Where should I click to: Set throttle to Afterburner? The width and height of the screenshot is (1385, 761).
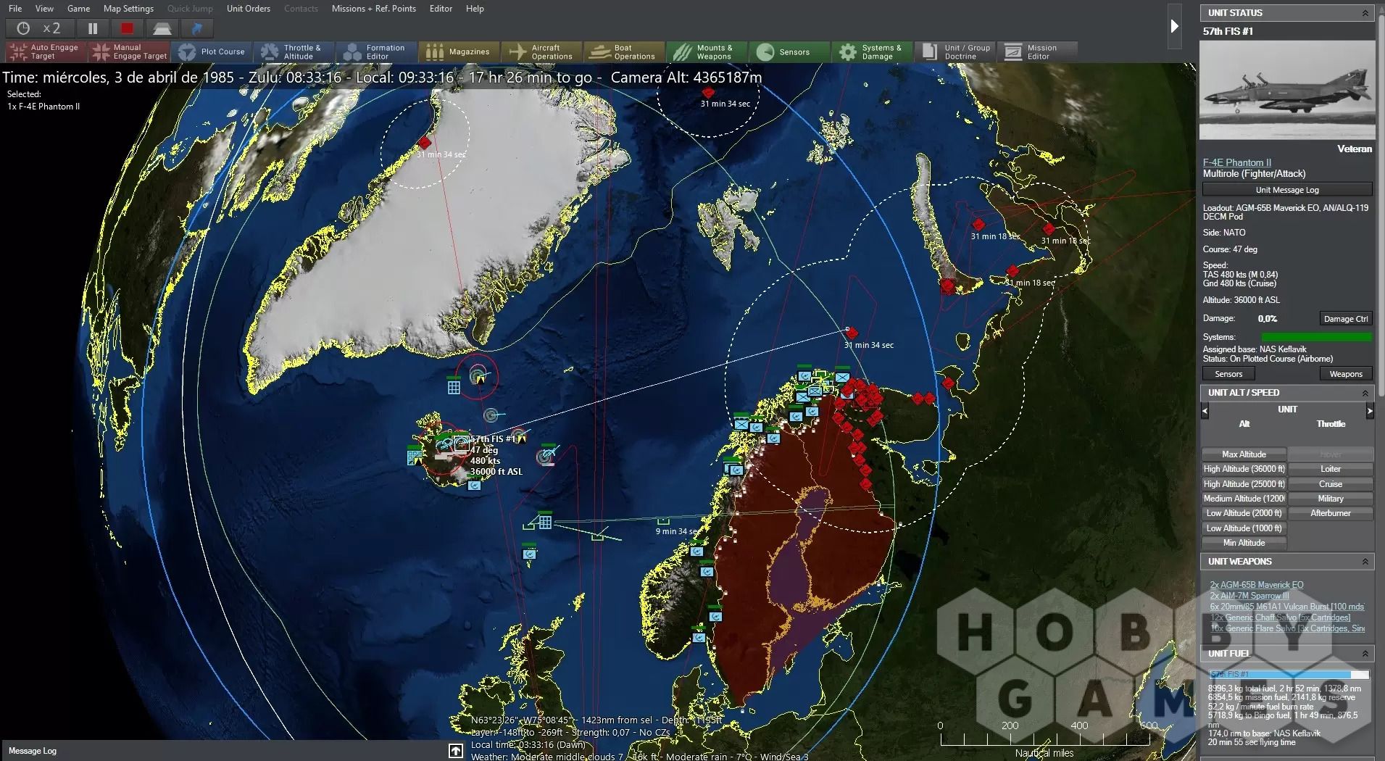pyautogui.click(x=1331, y=513)
